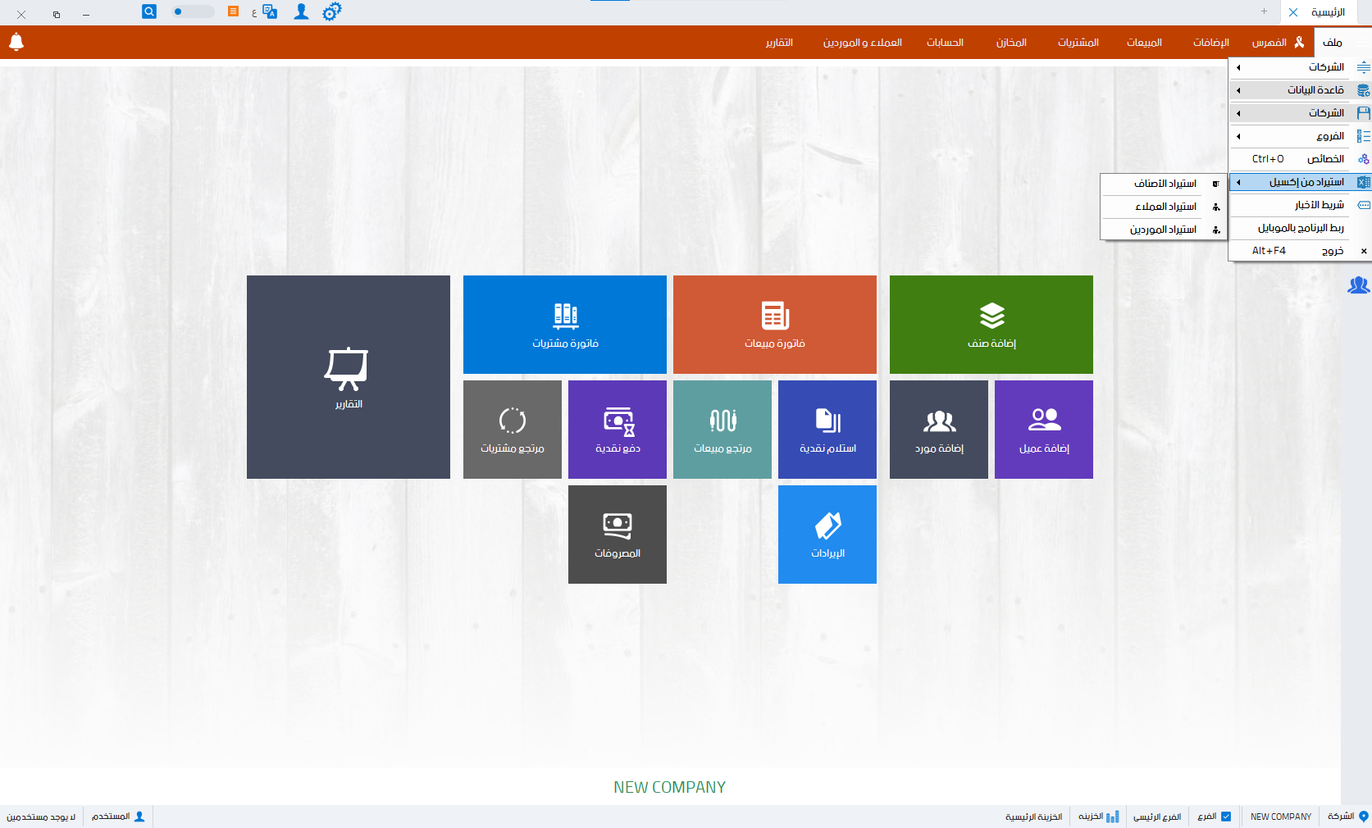Click the two-person customers icon on the right edge
This screenshot has width=1372, height=828.
pyautogui.click(x=1358, y=286)
